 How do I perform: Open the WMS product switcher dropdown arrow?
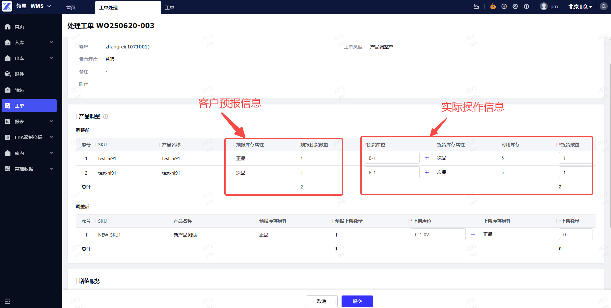click(49, 6)
